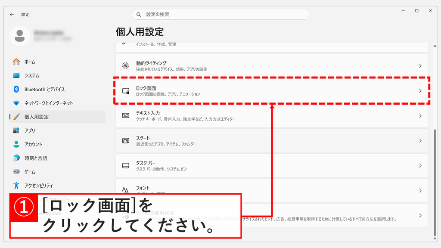This screenshot has width=441, height=248.
Task: Click the ロック画面 lock screen icon
Action: (126, 91)
